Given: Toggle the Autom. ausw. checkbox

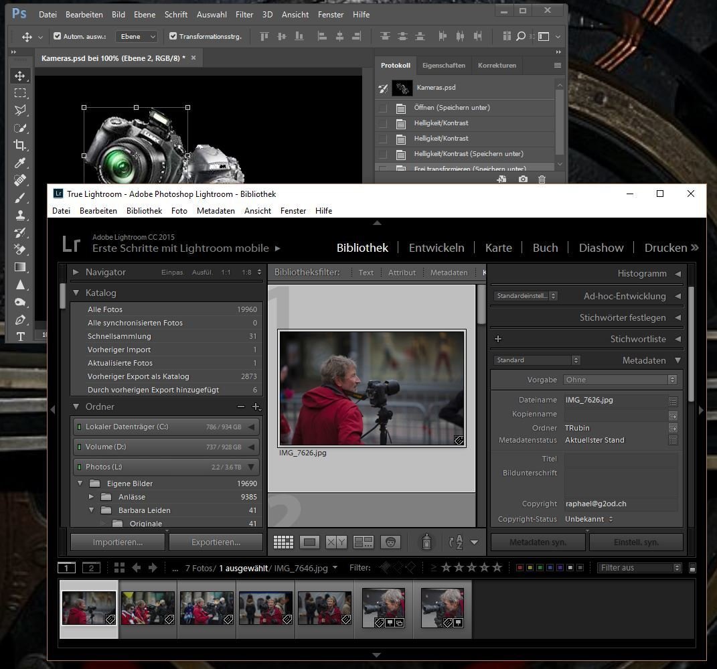Looking at the screenshot, I should [x=58, y=36].
